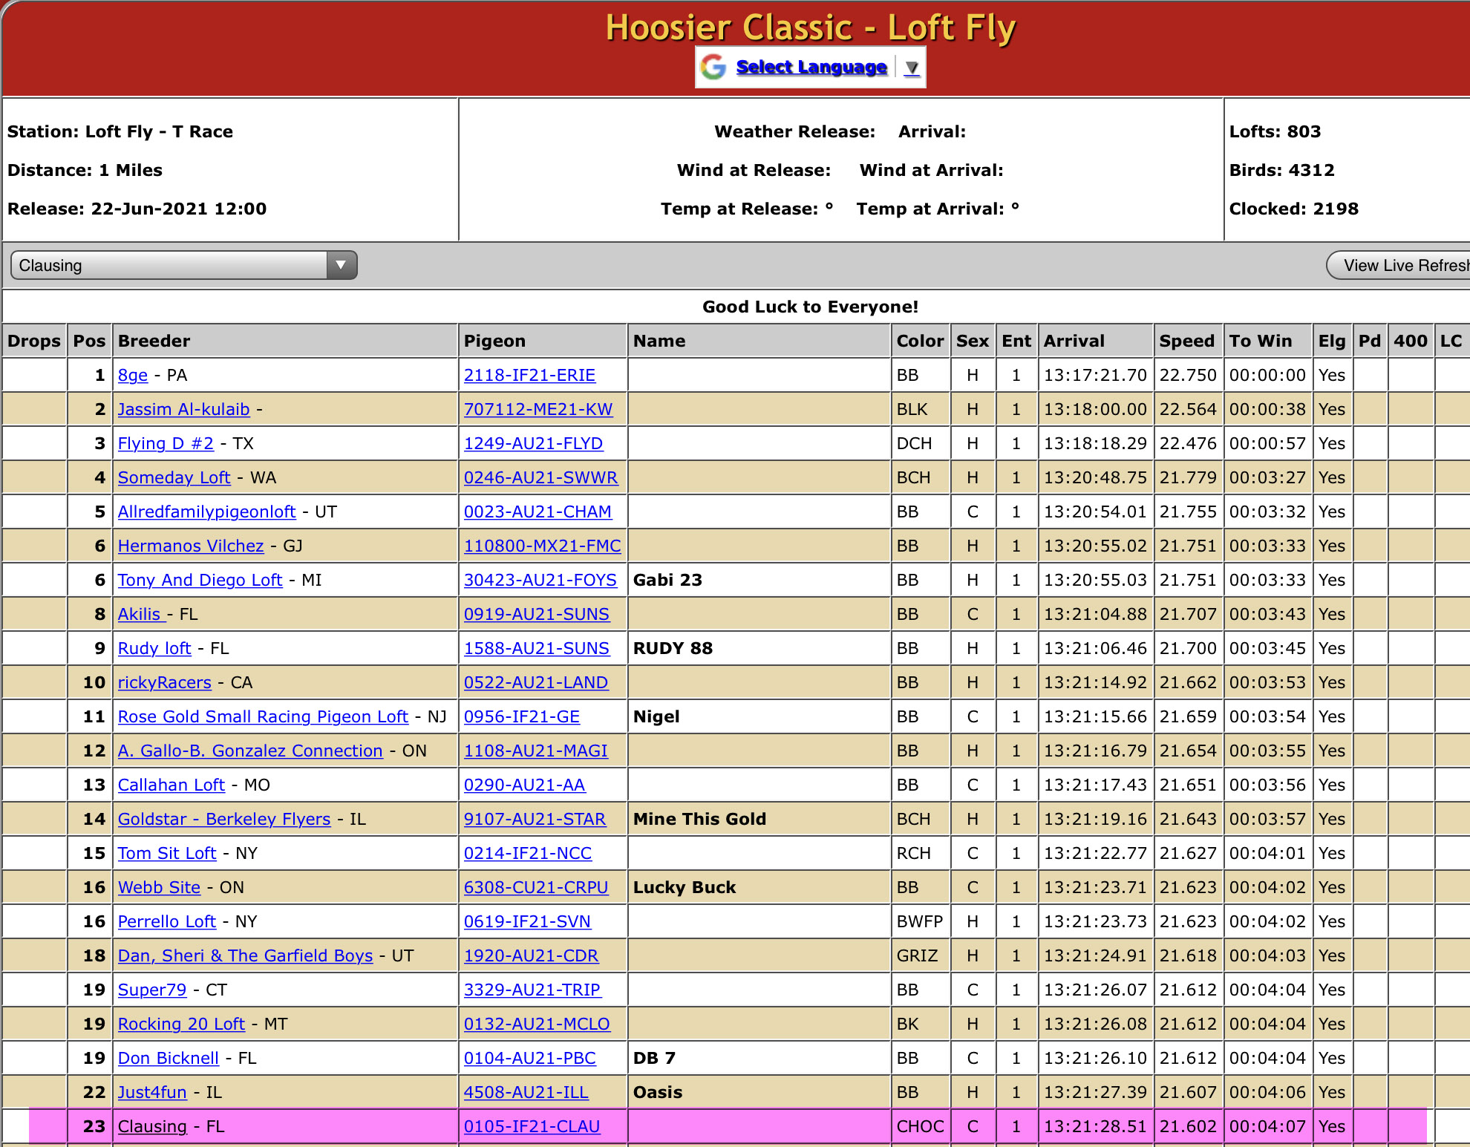
Task: Click the Select Language link
Action: (x=811, y=67)
